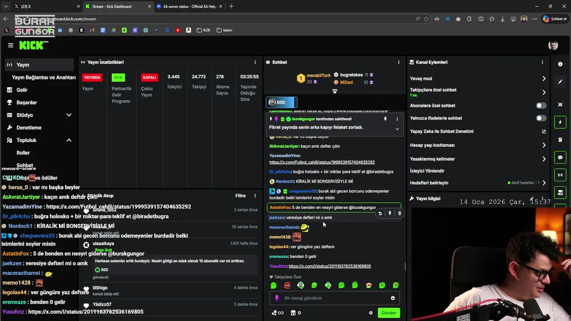Viewport: 571px width, 321px height.
Task: Select the red angry emote in emote row
Action: click(287, 285)
